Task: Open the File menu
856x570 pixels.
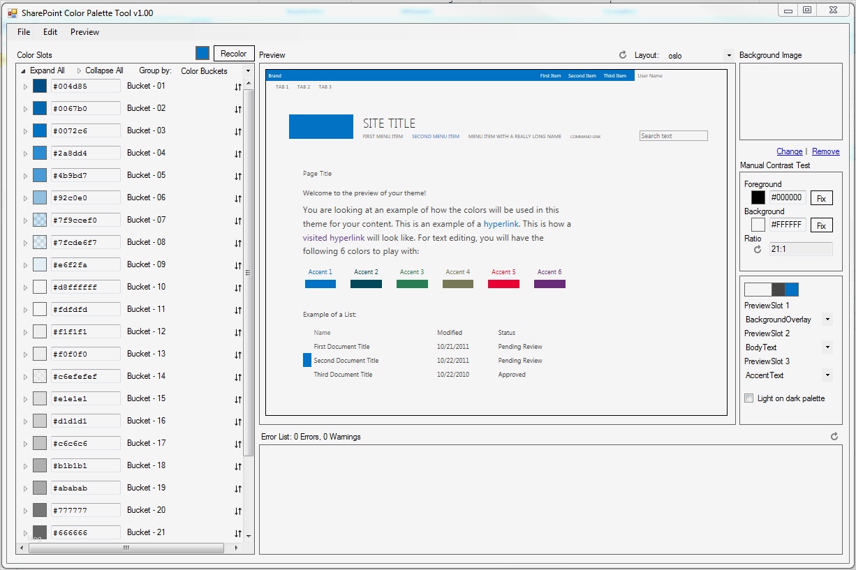Action: pos(24,32)
